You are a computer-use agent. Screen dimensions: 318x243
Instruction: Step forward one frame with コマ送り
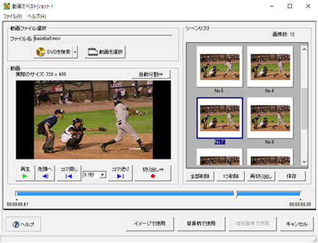point(120,173)
